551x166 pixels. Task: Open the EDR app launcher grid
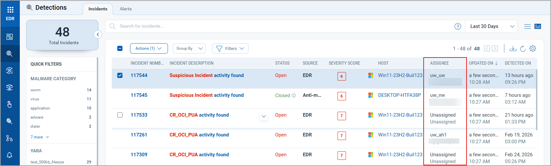(x=10, y=10)
